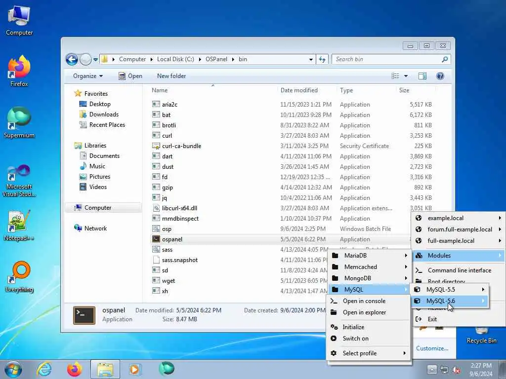Open the full-example.local menu entry
The image size is (506, 379).
tap(459, 241)
